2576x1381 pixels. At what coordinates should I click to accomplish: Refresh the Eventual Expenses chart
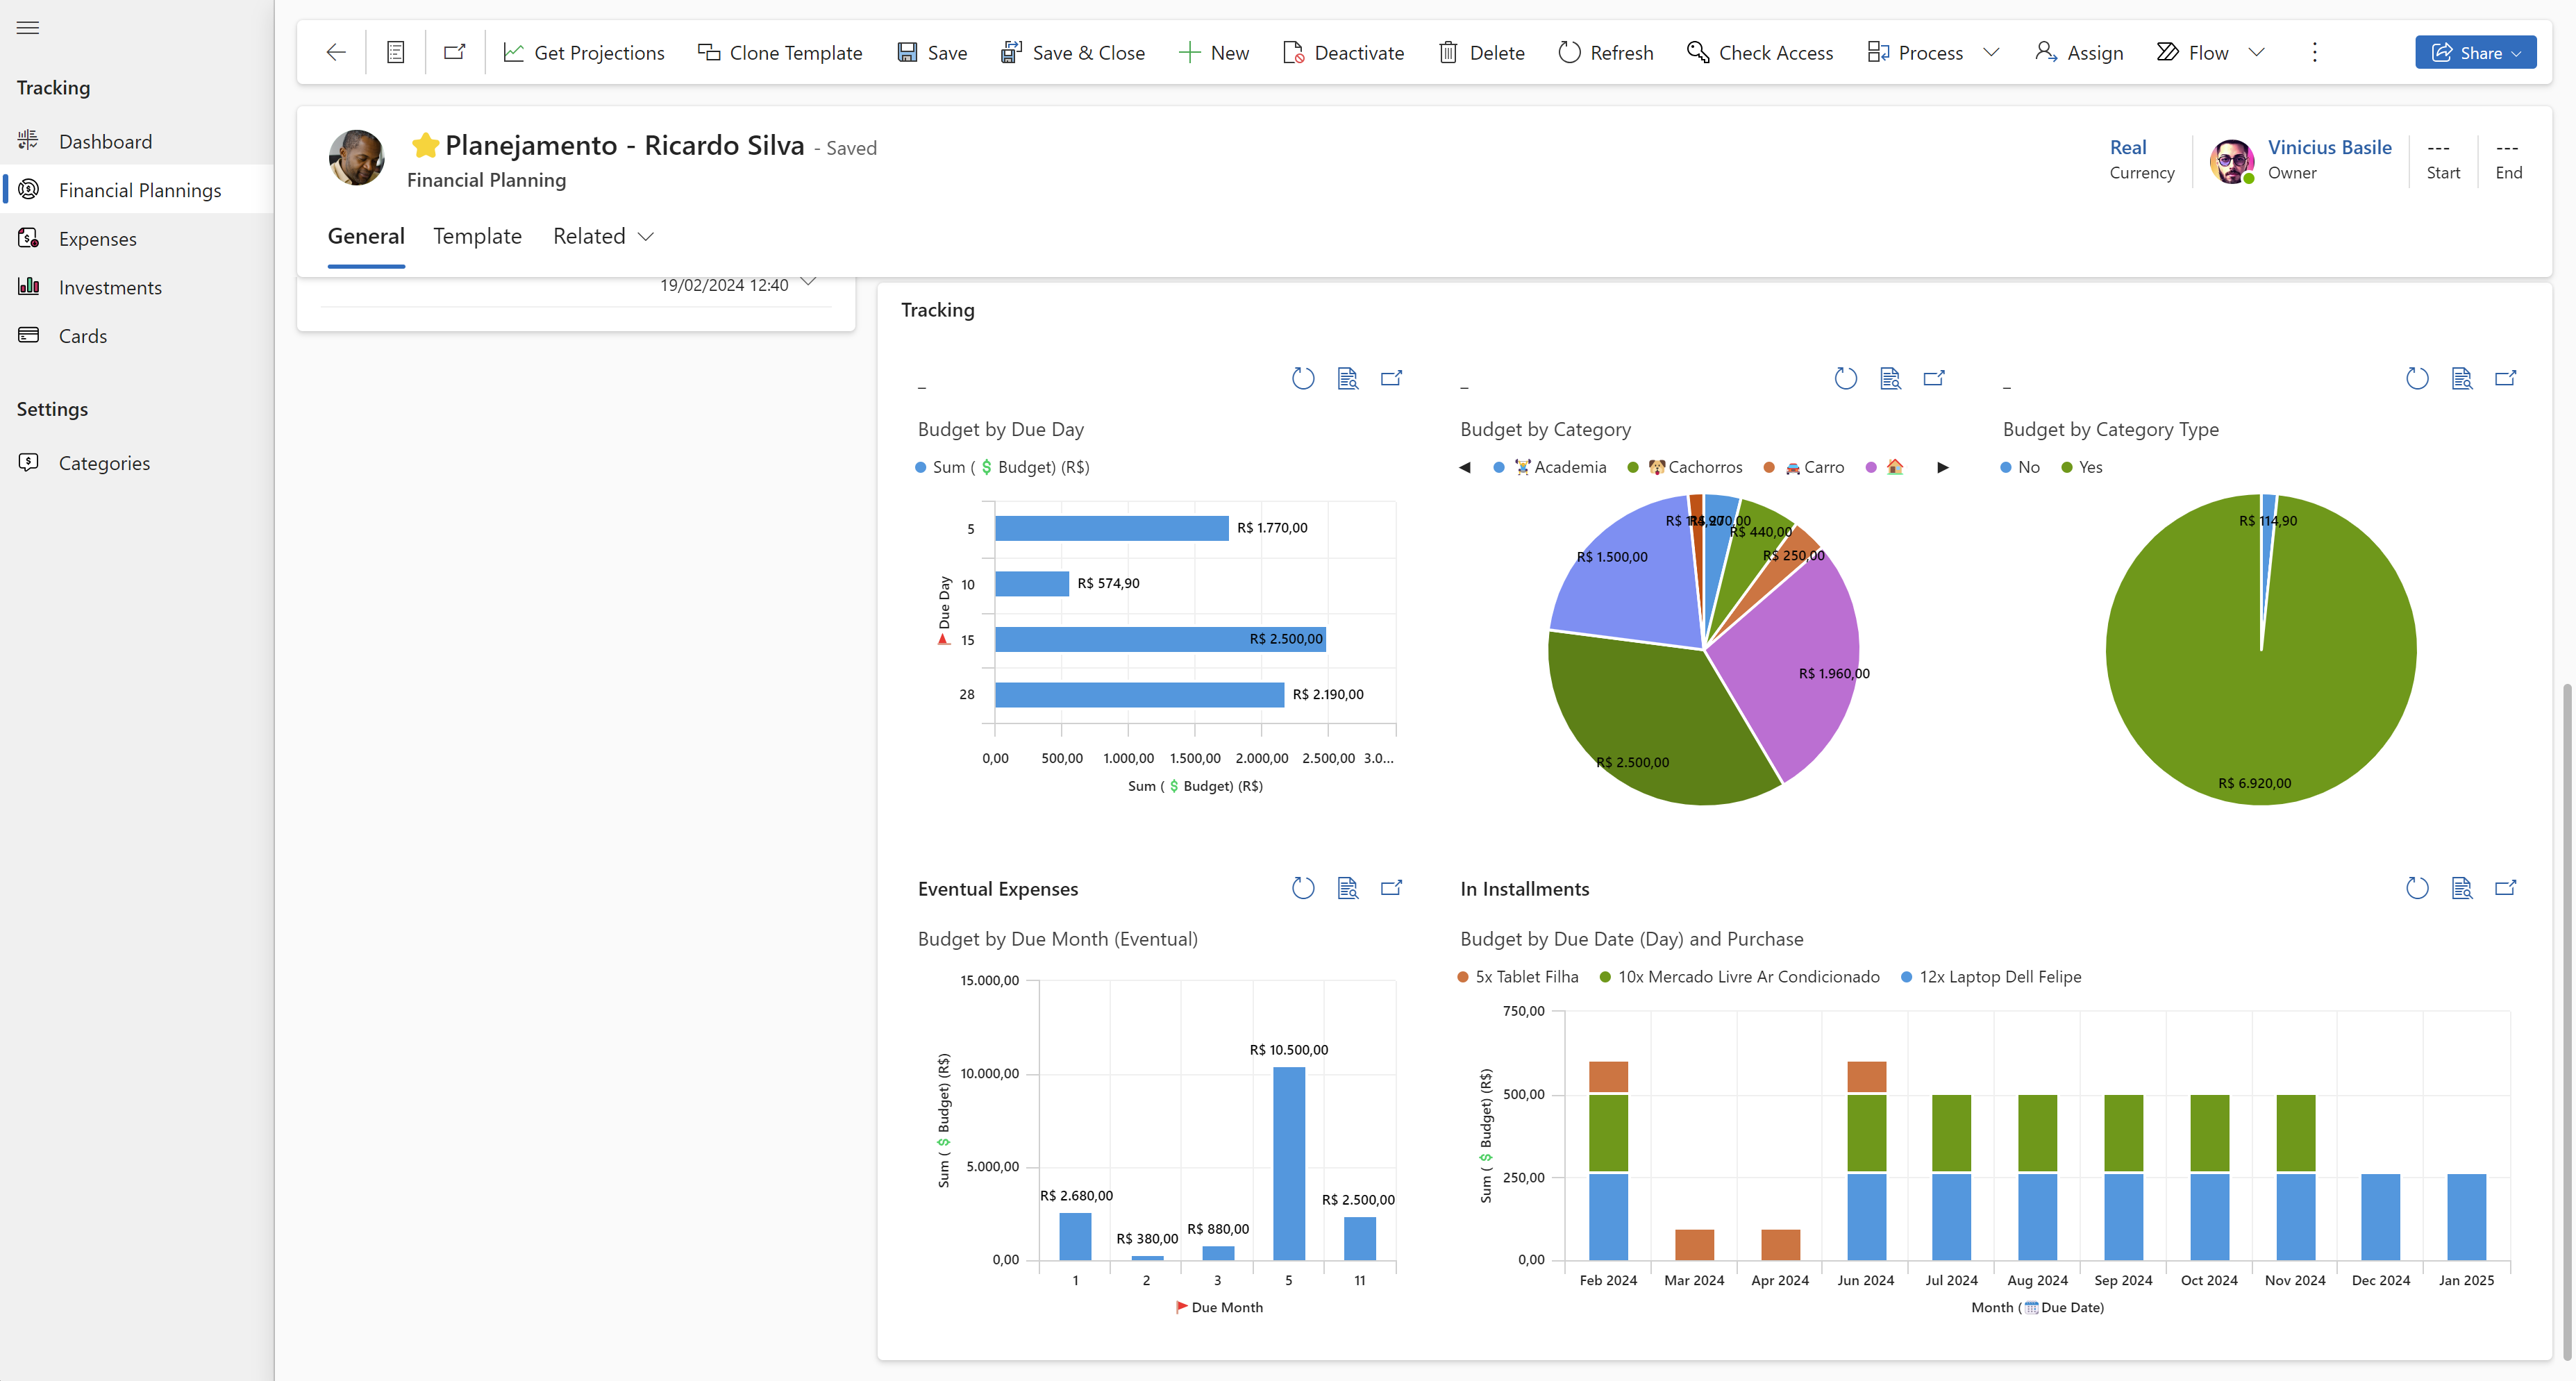tap(1302, 888)
